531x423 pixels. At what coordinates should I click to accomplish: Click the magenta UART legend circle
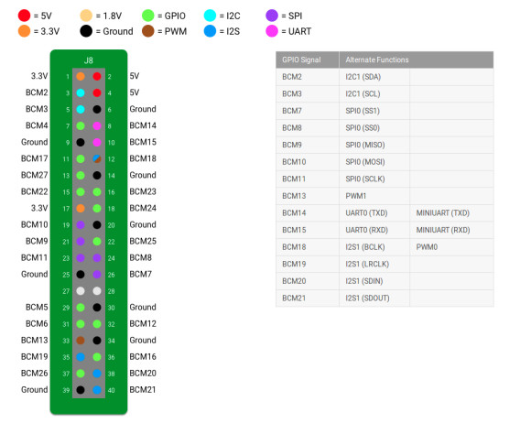pos(272,31)
